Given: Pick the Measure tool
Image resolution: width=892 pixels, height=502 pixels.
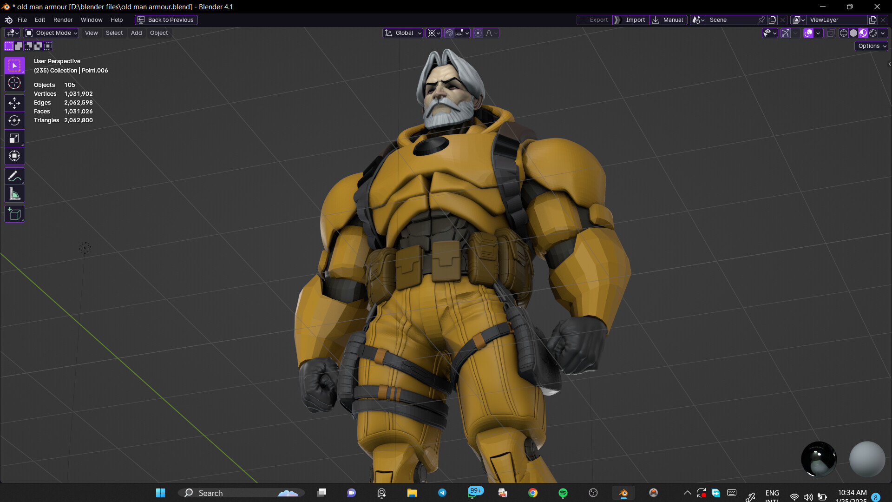Looking at the screenshot, I should point(14,194).
